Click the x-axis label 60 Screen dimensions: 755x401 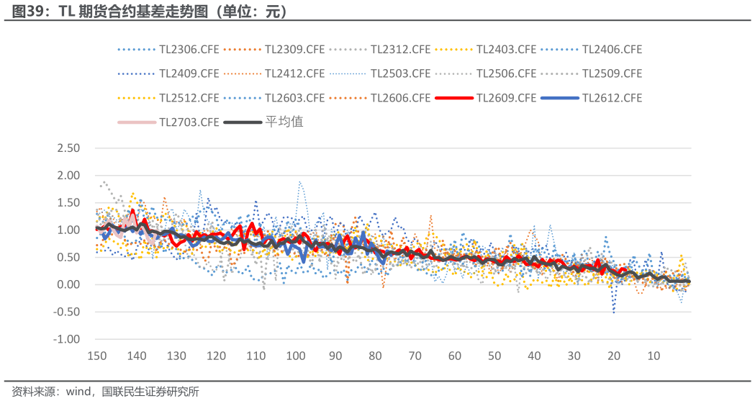pos(455,356)
